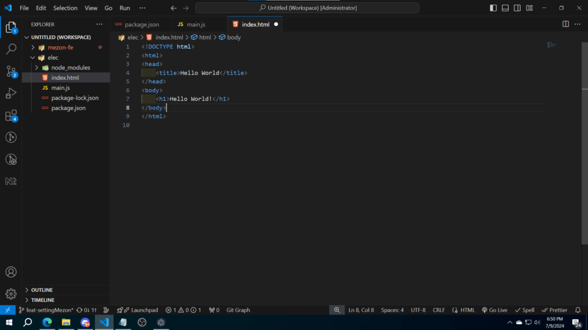
Task: Click Spaces: 4 indentation setting
Action: 392,310
